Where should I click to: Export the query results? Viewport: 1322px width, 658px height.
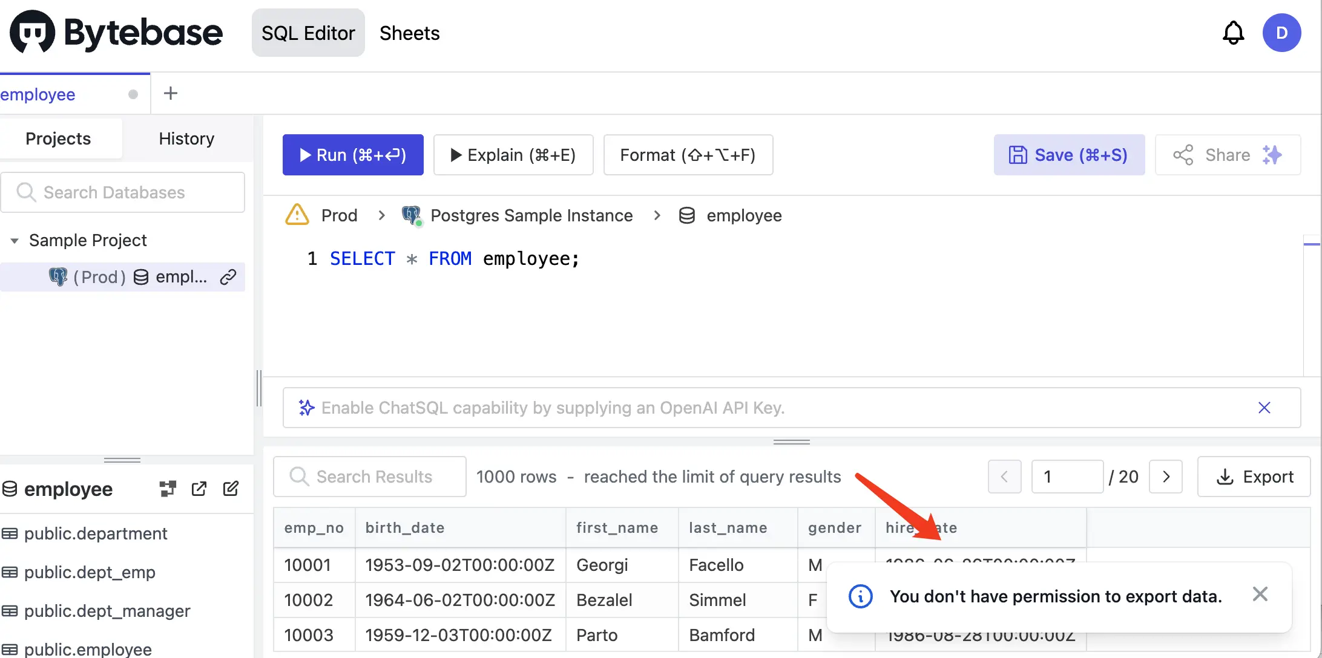tap(1254, 477)
